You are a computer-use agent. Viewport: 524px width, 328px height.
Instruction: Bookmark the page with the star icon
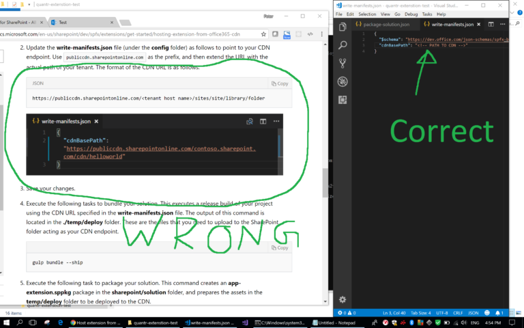(263, 34)
